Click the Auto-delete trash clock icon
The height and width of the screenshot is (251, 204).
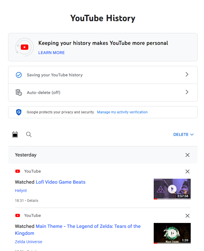coord(19,93)
